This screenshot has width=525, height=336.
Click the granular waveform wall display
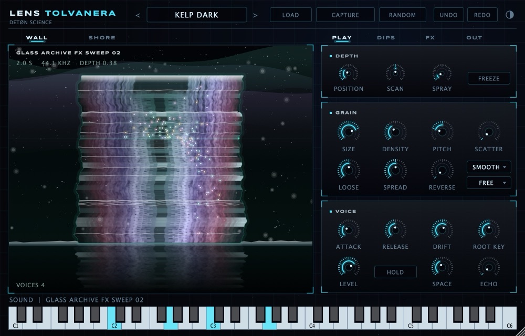[x=161, y=169]
